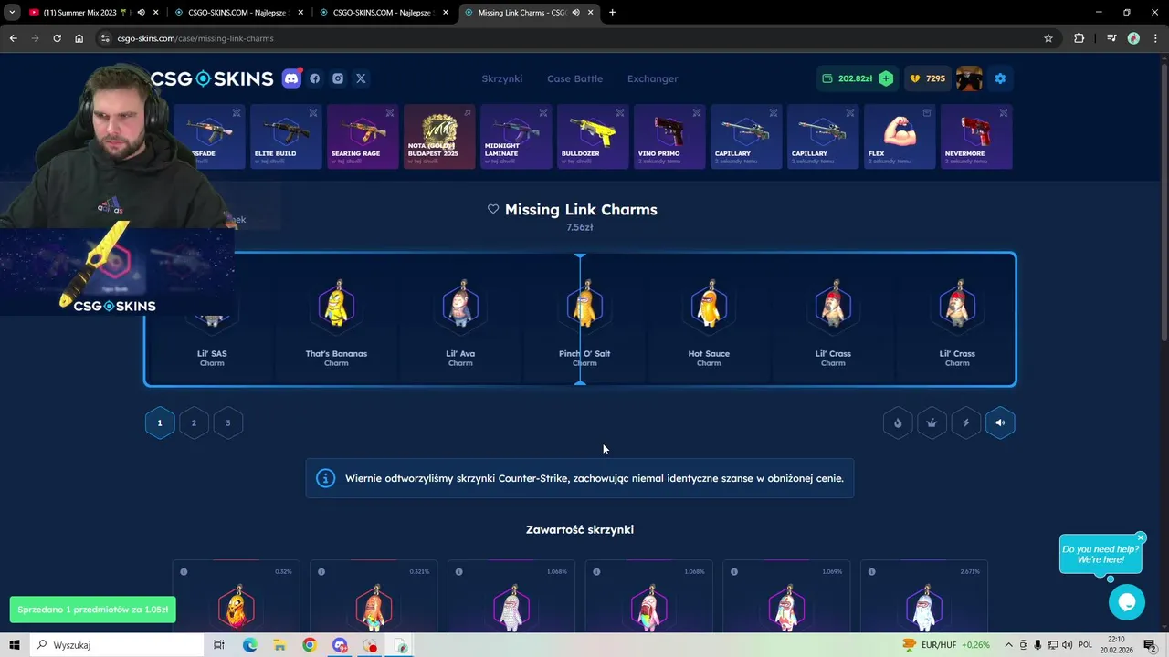Open the Case Battle menu item
1169x657 pixels.
tap(574, 78)
